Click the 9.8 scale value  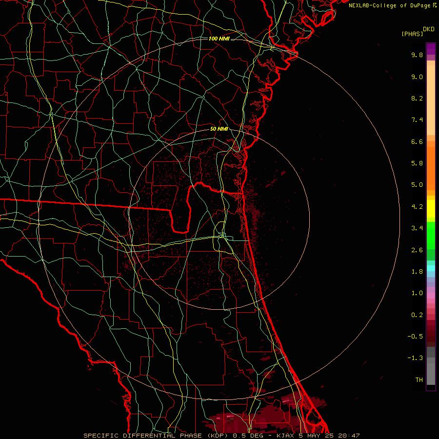pyautogui.click(x=417, y=55)
